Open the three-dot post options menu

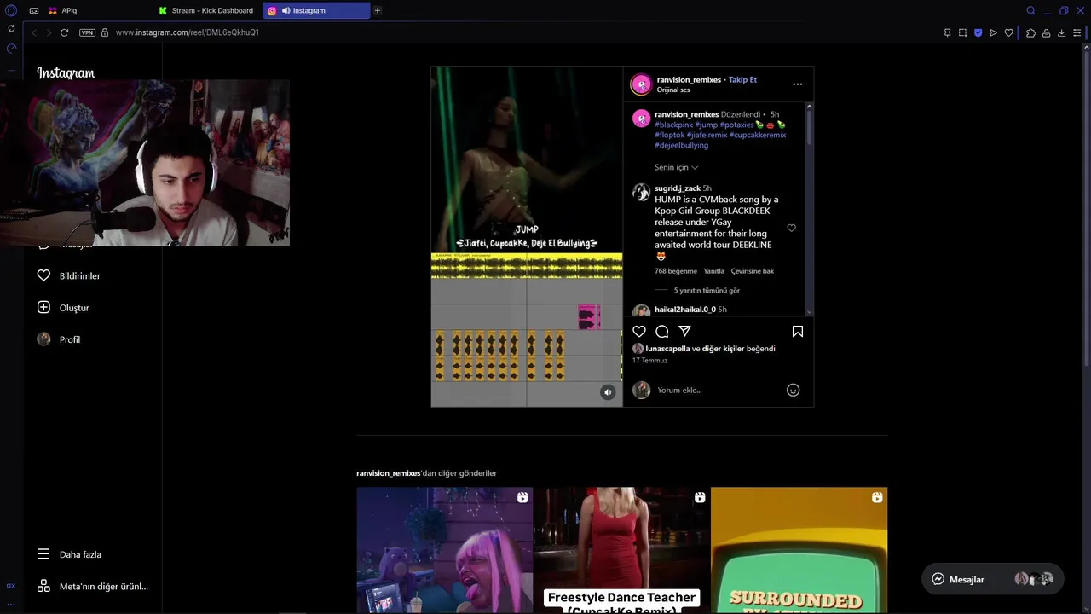tap(797, 84)
